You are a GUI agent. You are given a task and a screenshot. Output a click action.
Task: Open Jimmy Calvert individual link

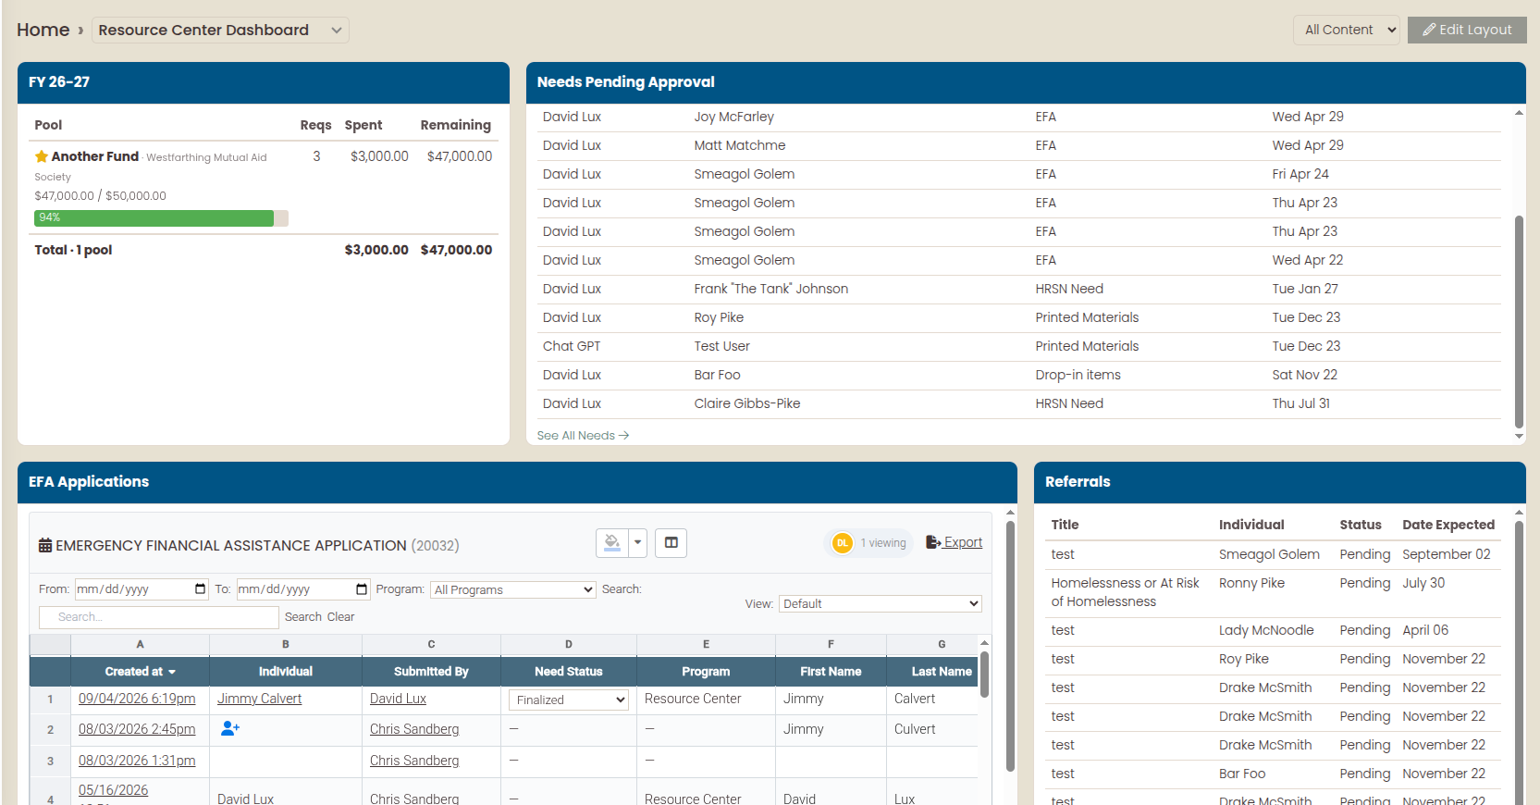point(259,699)
